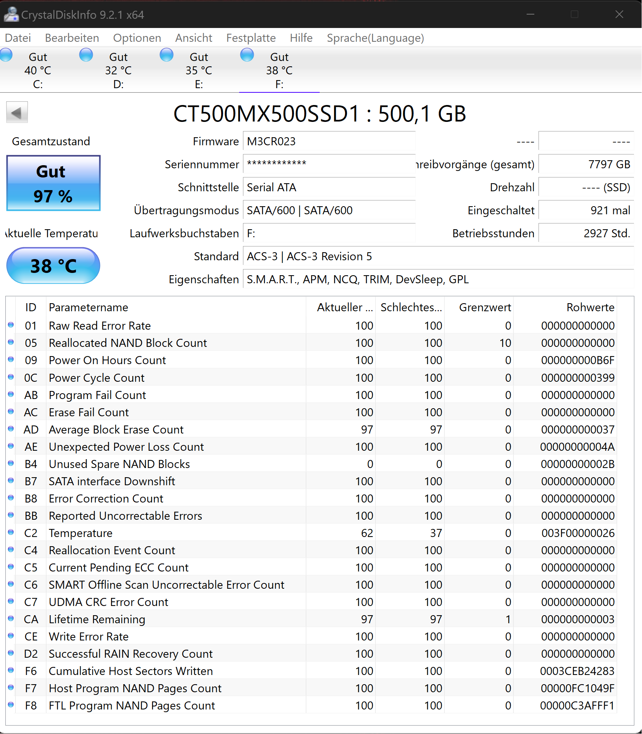Click status dot for Power Cycle Count
This screenshot has height=734, width=642.
tap(11, 377)
